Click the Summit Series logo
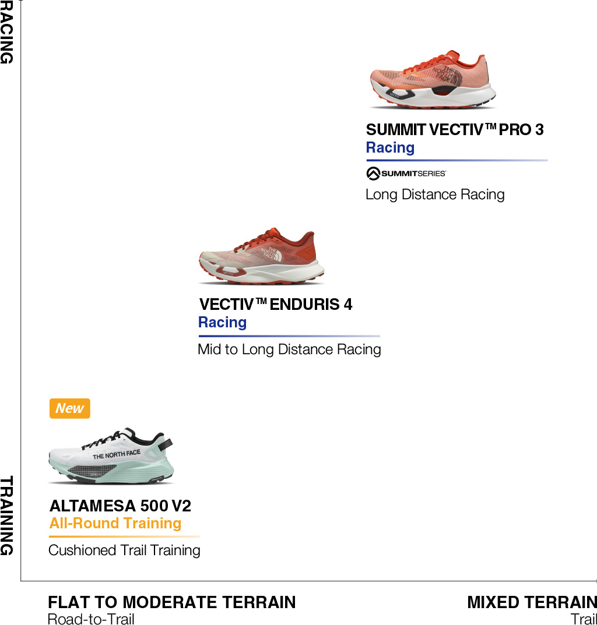Image resolution: width=597 pixels, height=625 pixels. [406, 174]
